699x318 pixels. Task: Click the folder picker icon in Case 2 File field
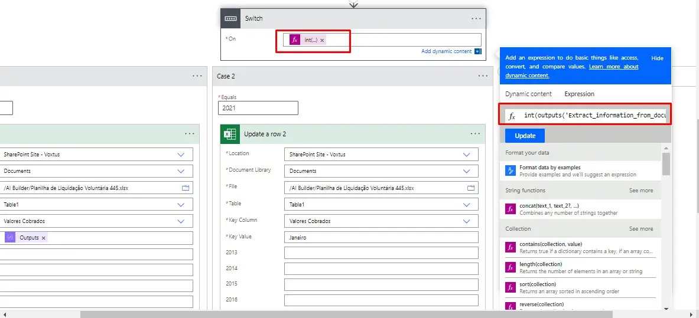tap(471, 188)
